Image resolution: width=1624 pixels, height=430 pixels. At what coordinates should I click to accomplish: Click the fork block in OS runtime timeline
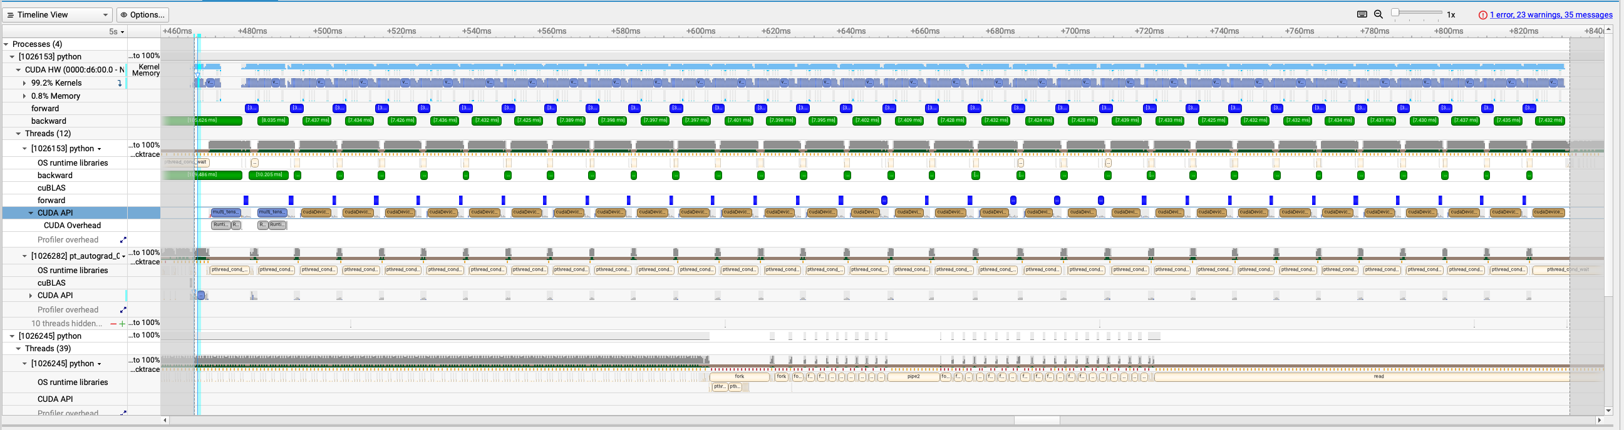point(739,377)
